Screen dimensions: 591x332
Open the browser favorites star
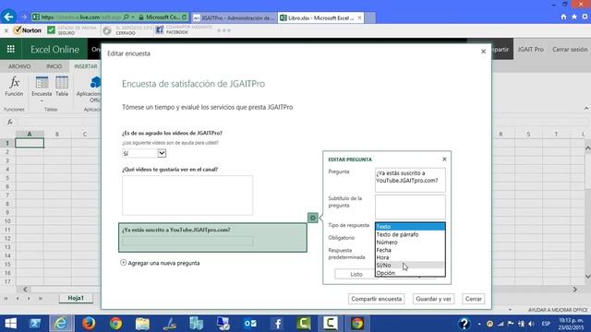(x=574, y=17)
